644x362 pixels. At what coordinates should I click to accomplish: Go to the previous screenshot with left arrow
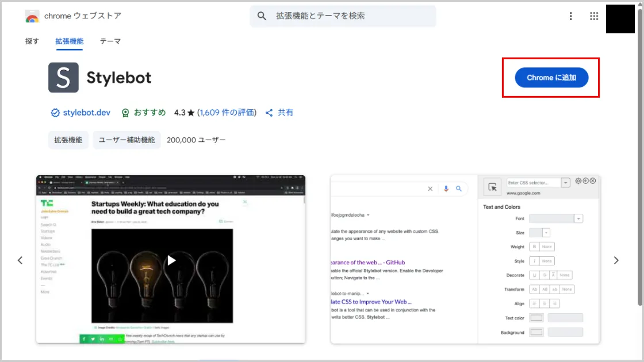pos(20,260)
